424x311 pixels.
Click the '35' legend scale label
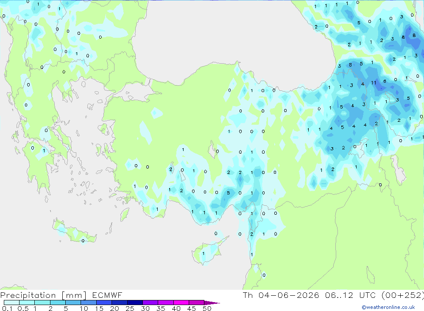tap(161, 308)
